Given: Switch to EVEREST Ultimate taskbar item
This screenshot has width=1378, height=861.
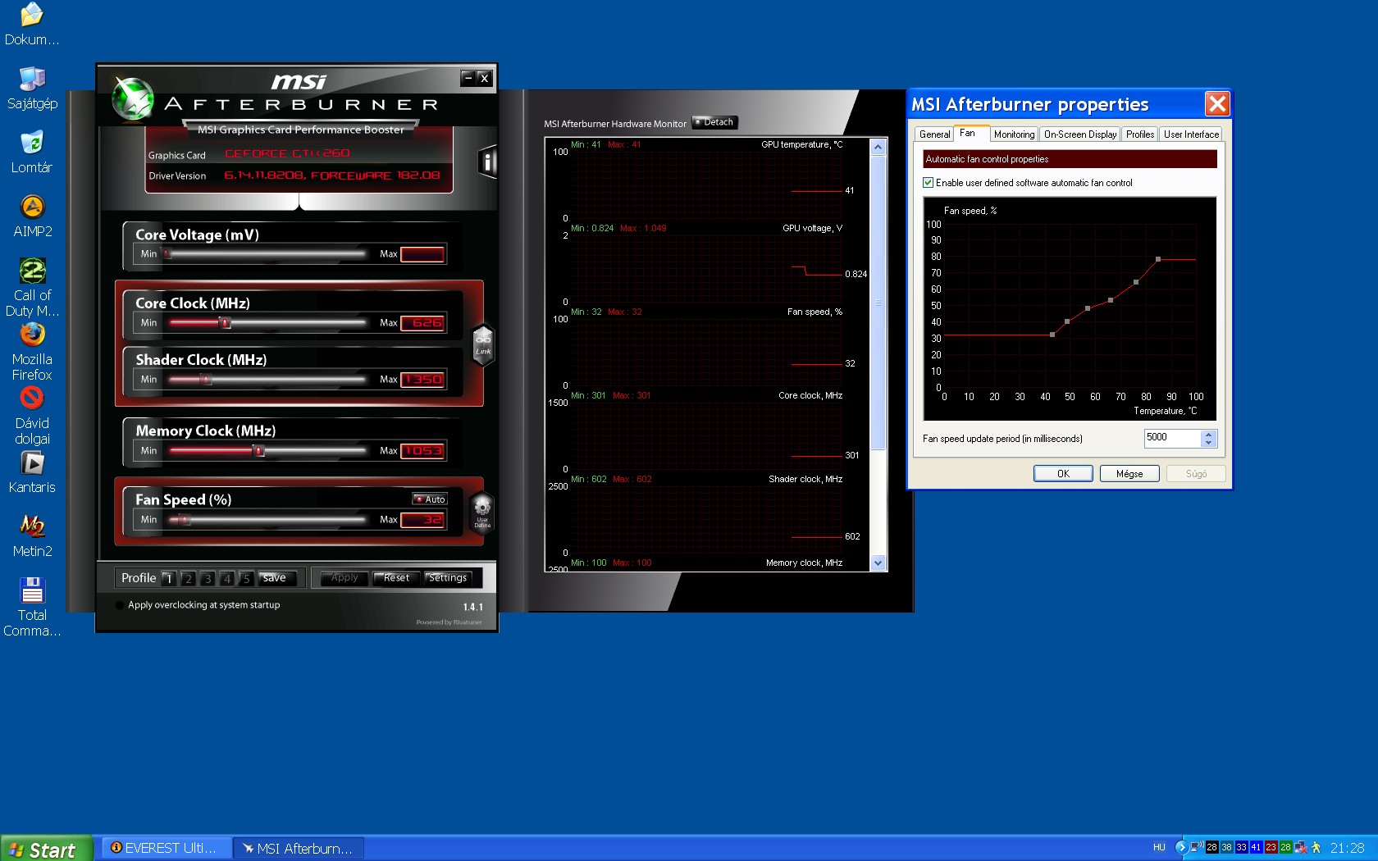Looking at the screenshot, I should click(167, 848).
